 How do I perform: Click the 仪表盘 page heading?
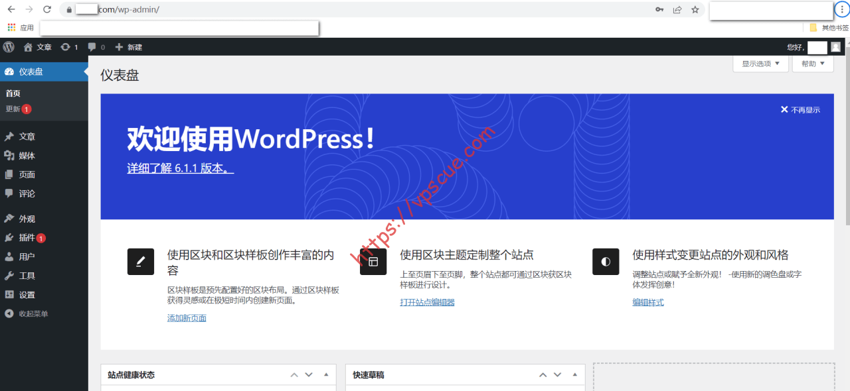tap(120, 75)
